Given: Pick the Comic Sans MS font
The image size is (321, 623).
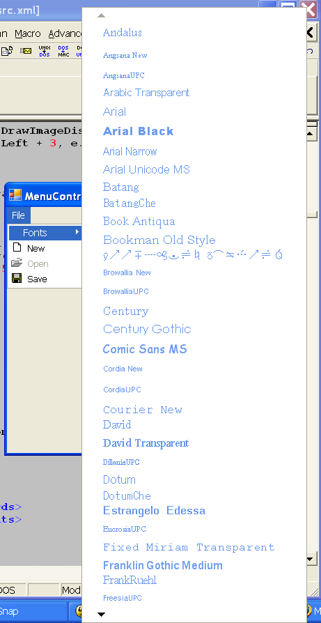Looking at the screenshot, I should pos(145,349).
